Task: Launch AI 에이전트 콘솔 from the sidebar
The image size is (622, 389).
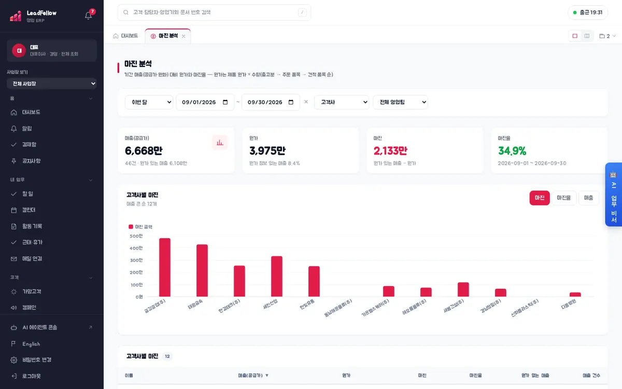Action: point(52,327)
